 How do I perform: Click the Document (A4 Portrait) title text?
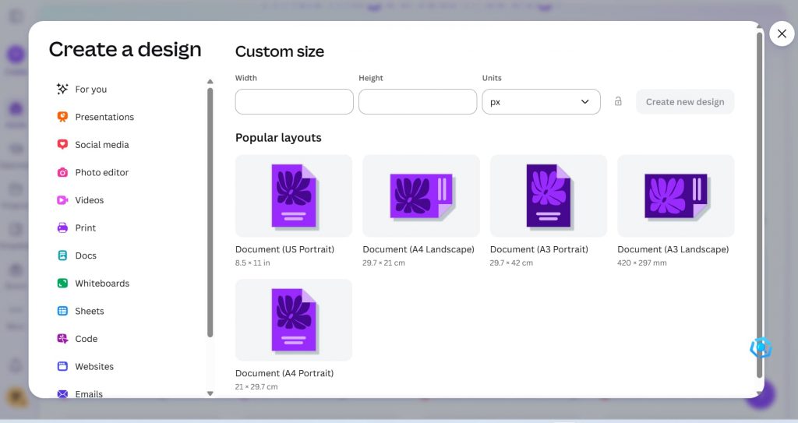click(x=284, y=373)
